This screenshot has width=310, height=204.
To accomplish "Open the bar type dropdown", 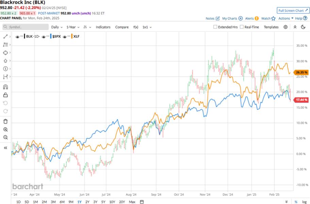I will click(87, 27).
